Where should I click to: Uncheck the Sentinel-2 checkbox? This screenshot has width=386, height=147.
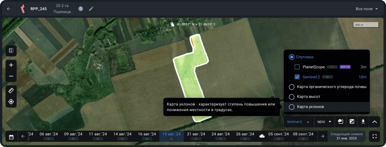click(x=297, y=77)
